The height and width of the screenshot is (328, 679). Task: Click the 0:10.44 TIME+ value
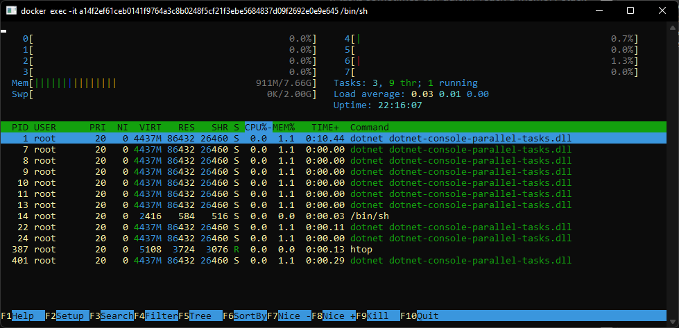pyautogui.click(x=325, y=139)
